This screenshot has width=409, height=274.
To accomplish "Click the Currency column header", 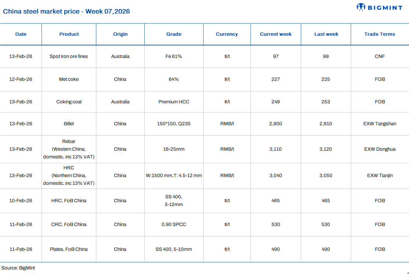I will (227, 34).
